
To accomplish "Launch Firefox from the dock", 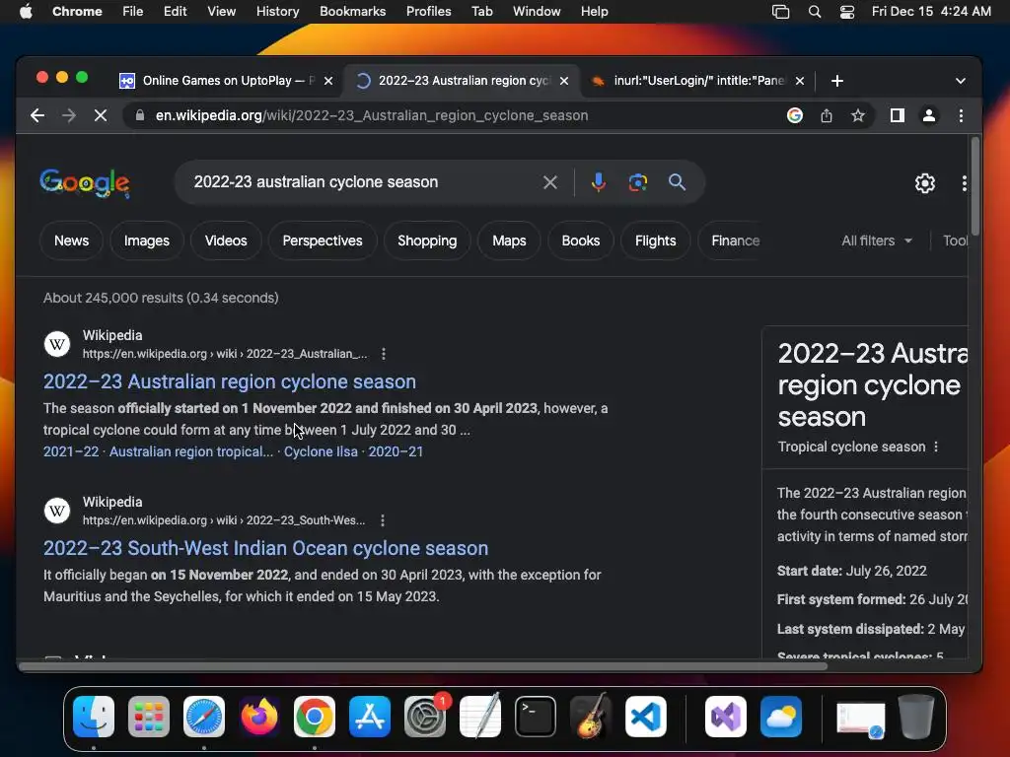I will pos(259,717).
